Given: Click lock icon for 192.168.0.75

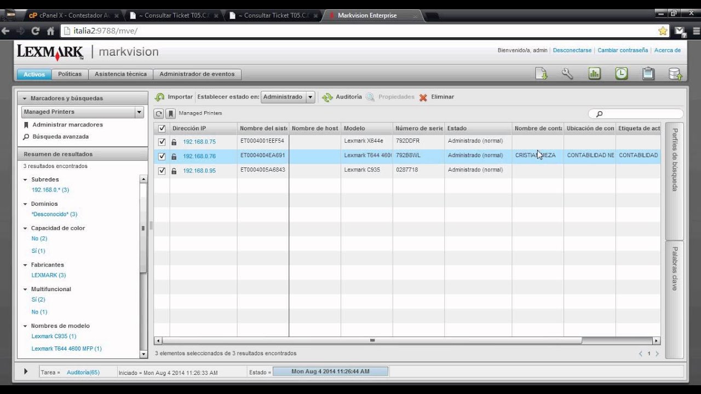Looking at the screenshot, I should point(174,142).
